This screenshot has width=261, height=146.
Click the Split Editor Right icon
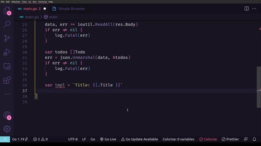pyautogui.click(x=246, y=9)
